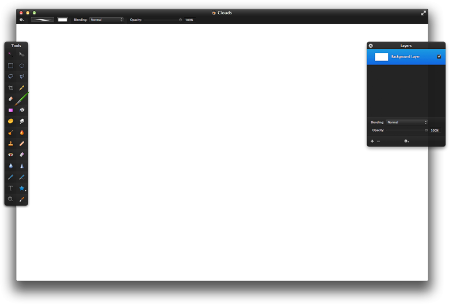Activate the Type text tool

(x=10, y=188)
